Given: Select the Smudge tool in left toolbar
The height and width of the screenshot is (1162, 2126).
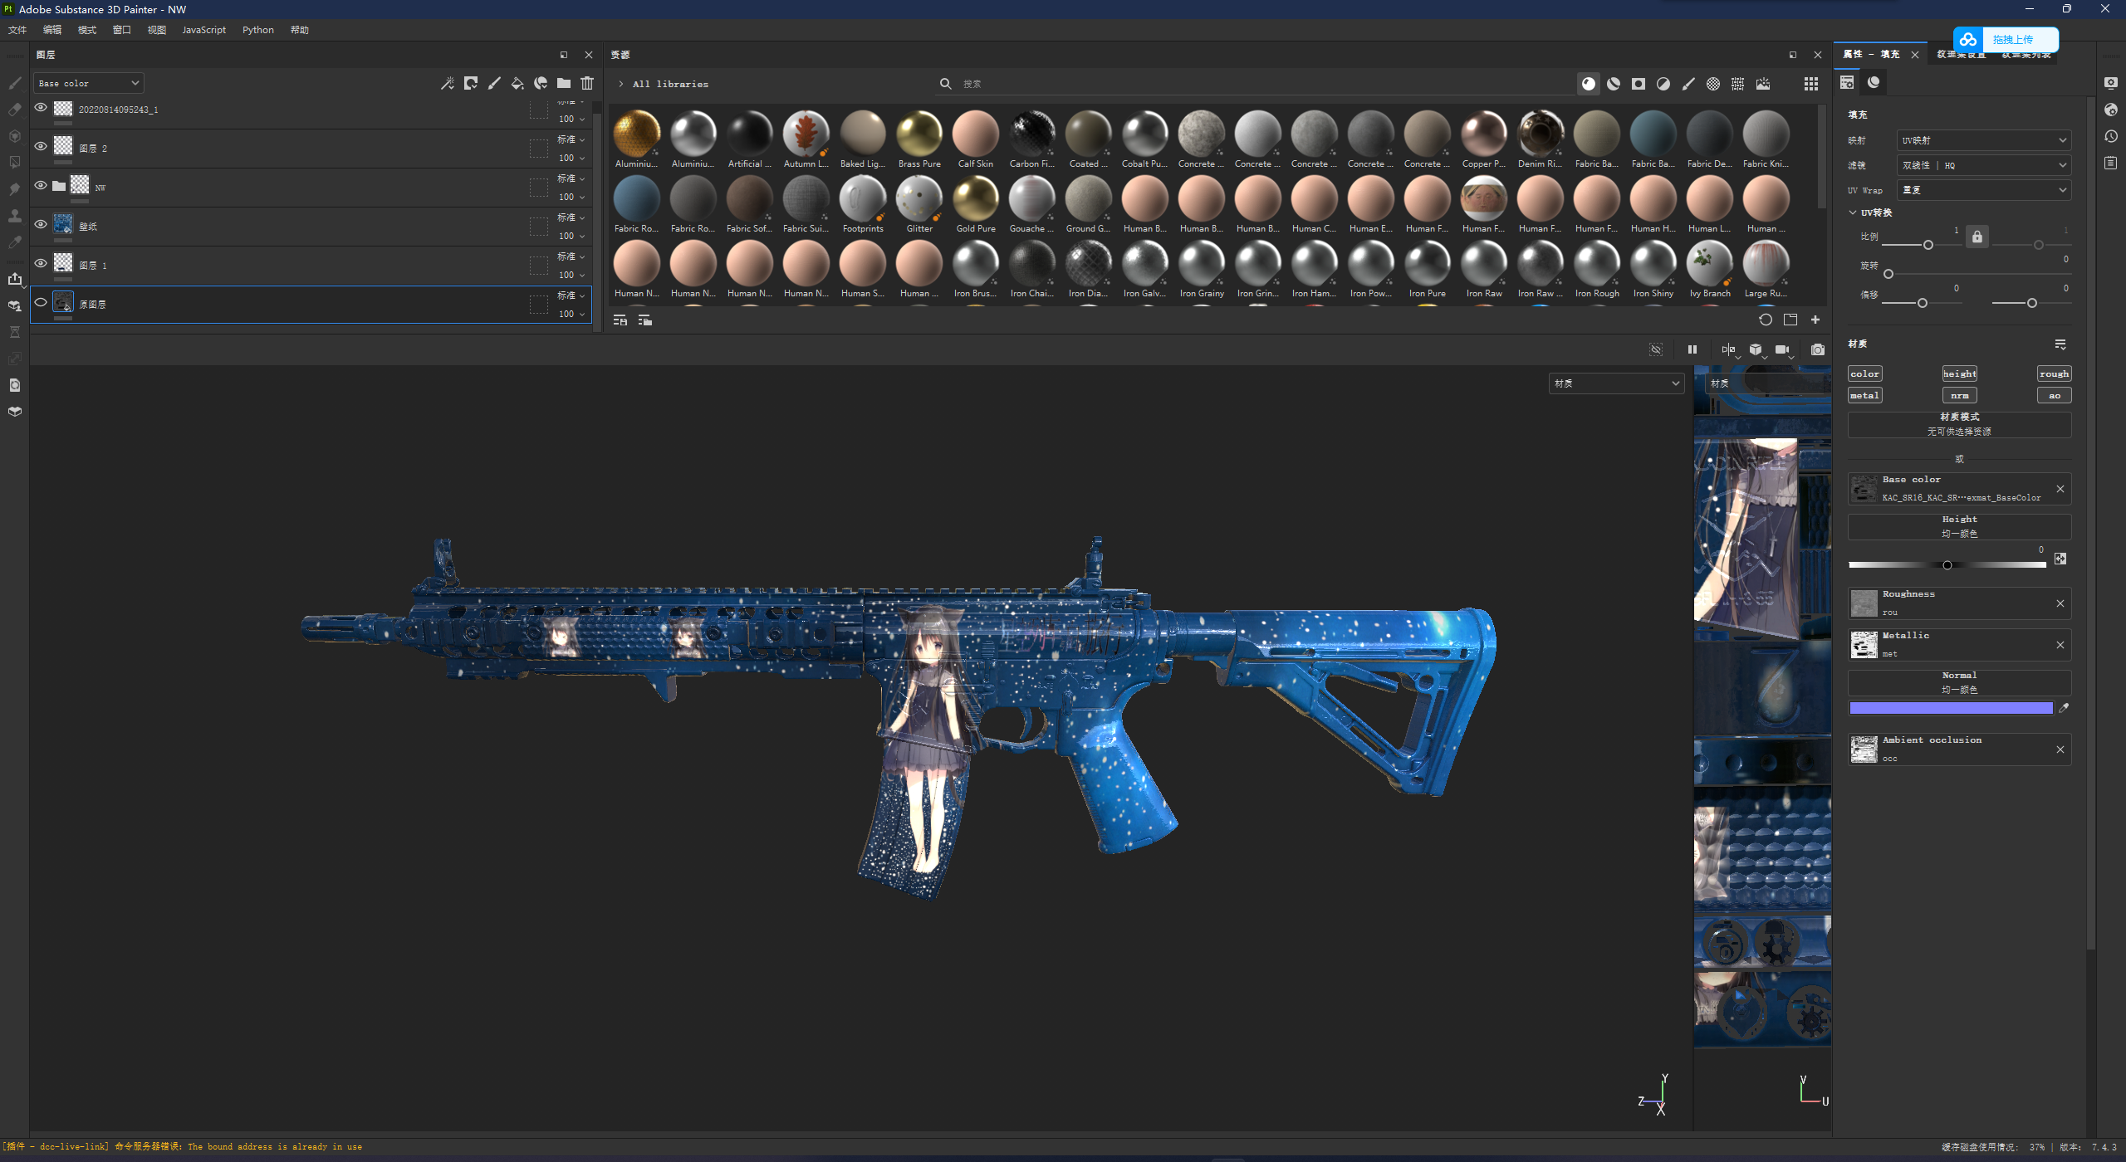Looking at the screenshot, I should click(14, 189).
